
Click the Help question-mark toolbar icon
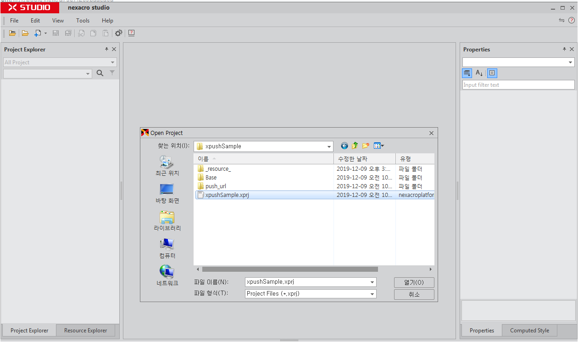pos(132,33)
